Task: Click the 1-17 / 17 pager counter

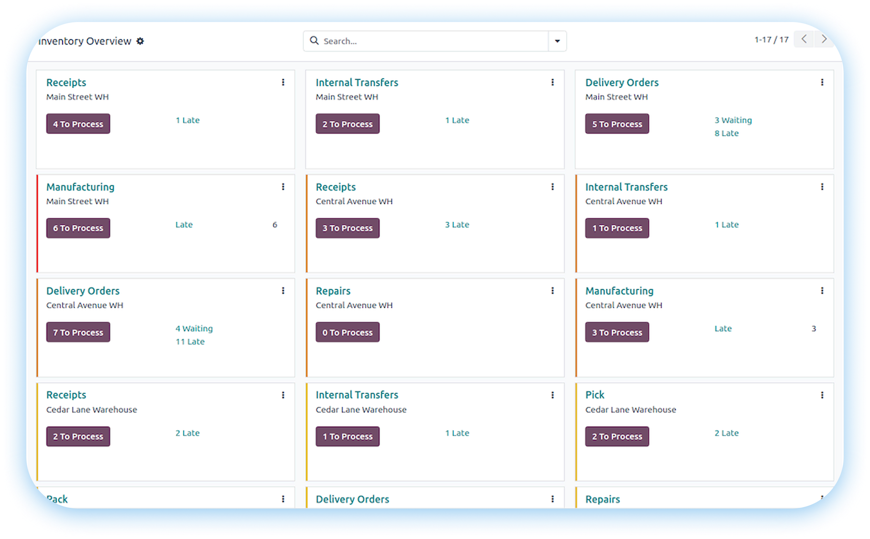Action: click(x=771, y=39)
